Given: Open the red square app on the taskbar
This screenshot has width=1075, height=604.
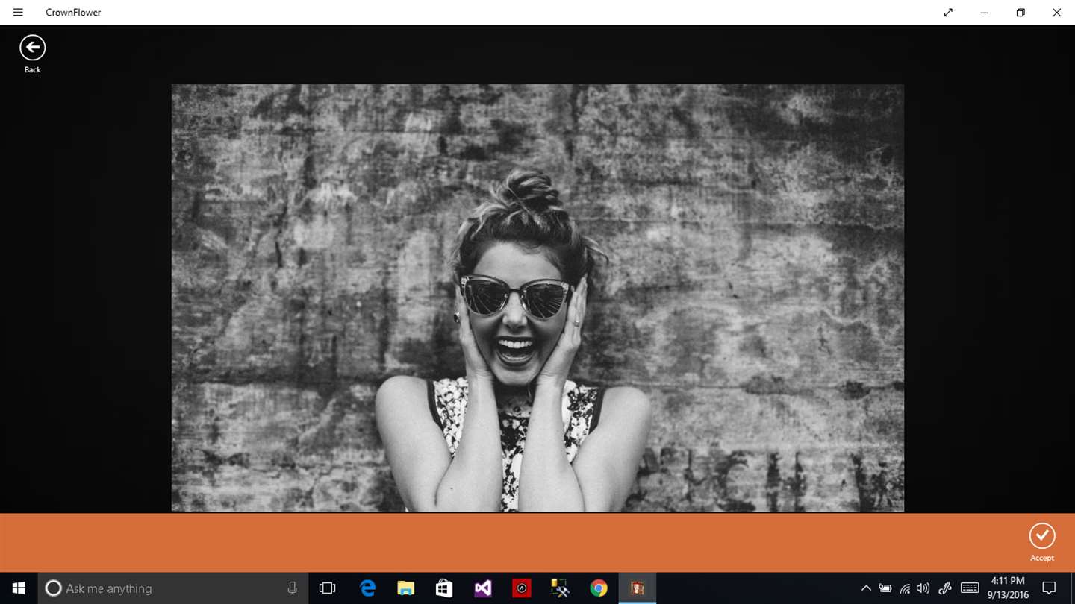Looking at the screenshot, I should [522, 588].
